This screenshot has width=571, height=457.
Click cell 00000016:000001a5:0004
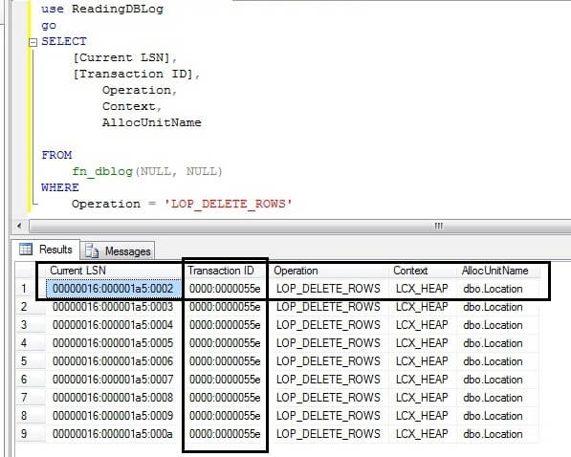coord(114,325)
